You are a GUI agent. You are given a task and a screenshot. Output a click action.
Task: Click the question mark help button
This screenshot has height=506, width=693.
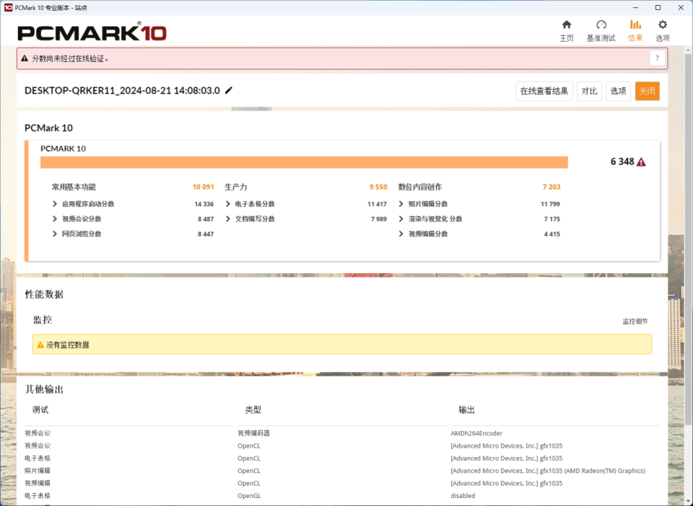[657, 58]
